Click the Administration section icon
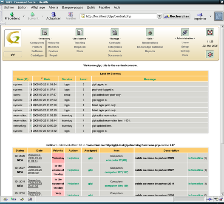Viewport: 224px width, 204px height. [185, 32]
